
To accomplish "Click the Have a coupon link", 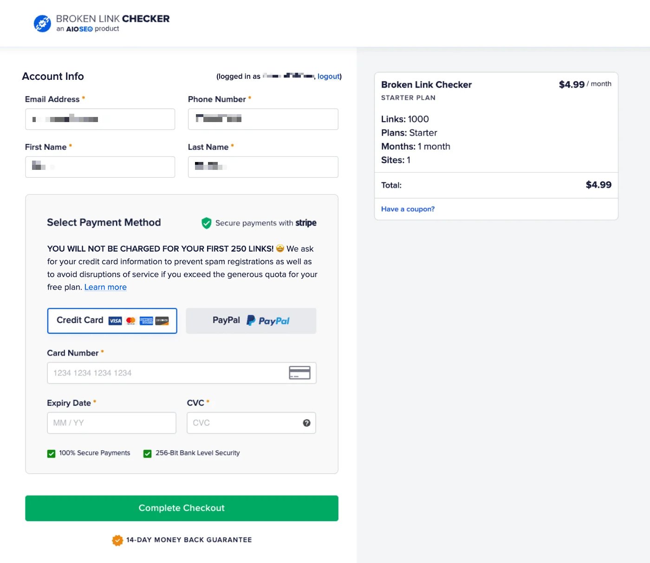I will tap(408, 209).
